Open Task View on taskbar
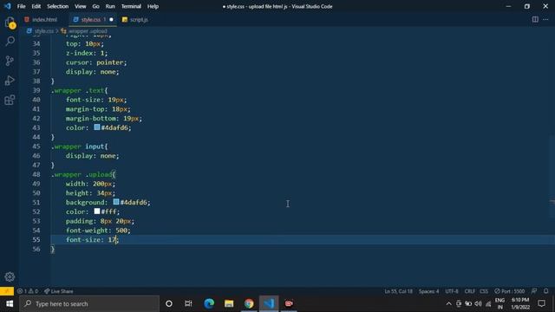555x312 pixels. pos(188,303)
